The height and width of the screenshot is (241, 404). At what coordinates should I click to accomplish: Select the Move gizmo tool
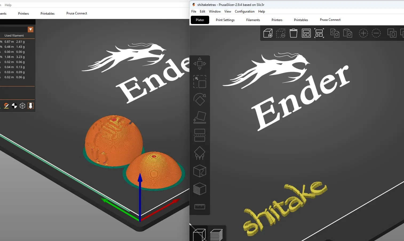(200, 64)
